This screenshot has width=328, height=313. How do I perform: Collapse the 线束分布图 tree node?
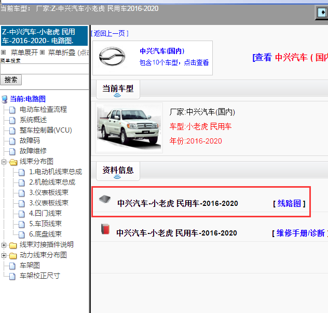pos(4,162)
